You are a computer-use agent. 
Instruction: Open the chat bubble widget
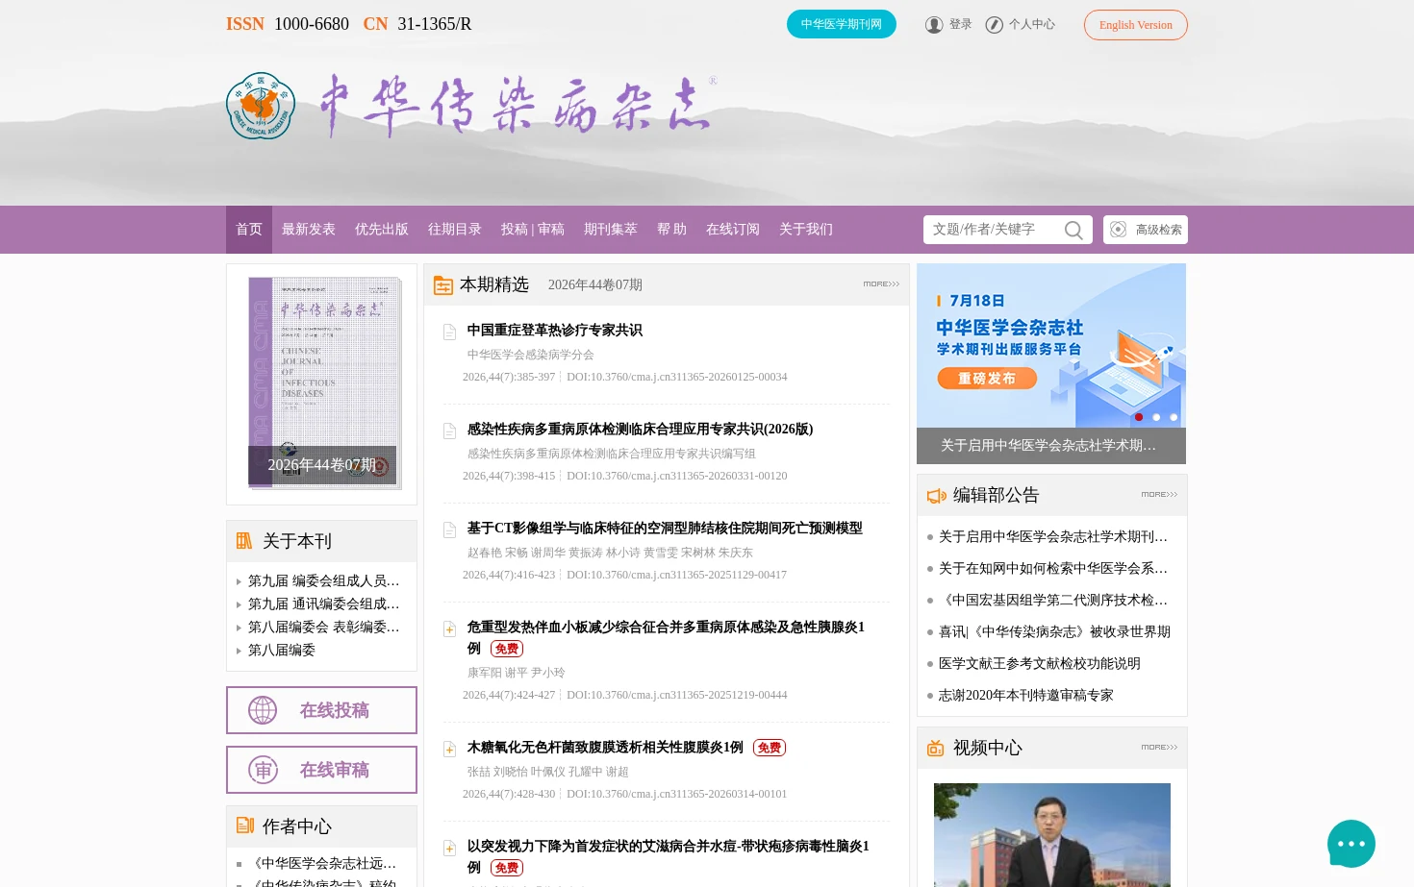[x=1351, y=844]
